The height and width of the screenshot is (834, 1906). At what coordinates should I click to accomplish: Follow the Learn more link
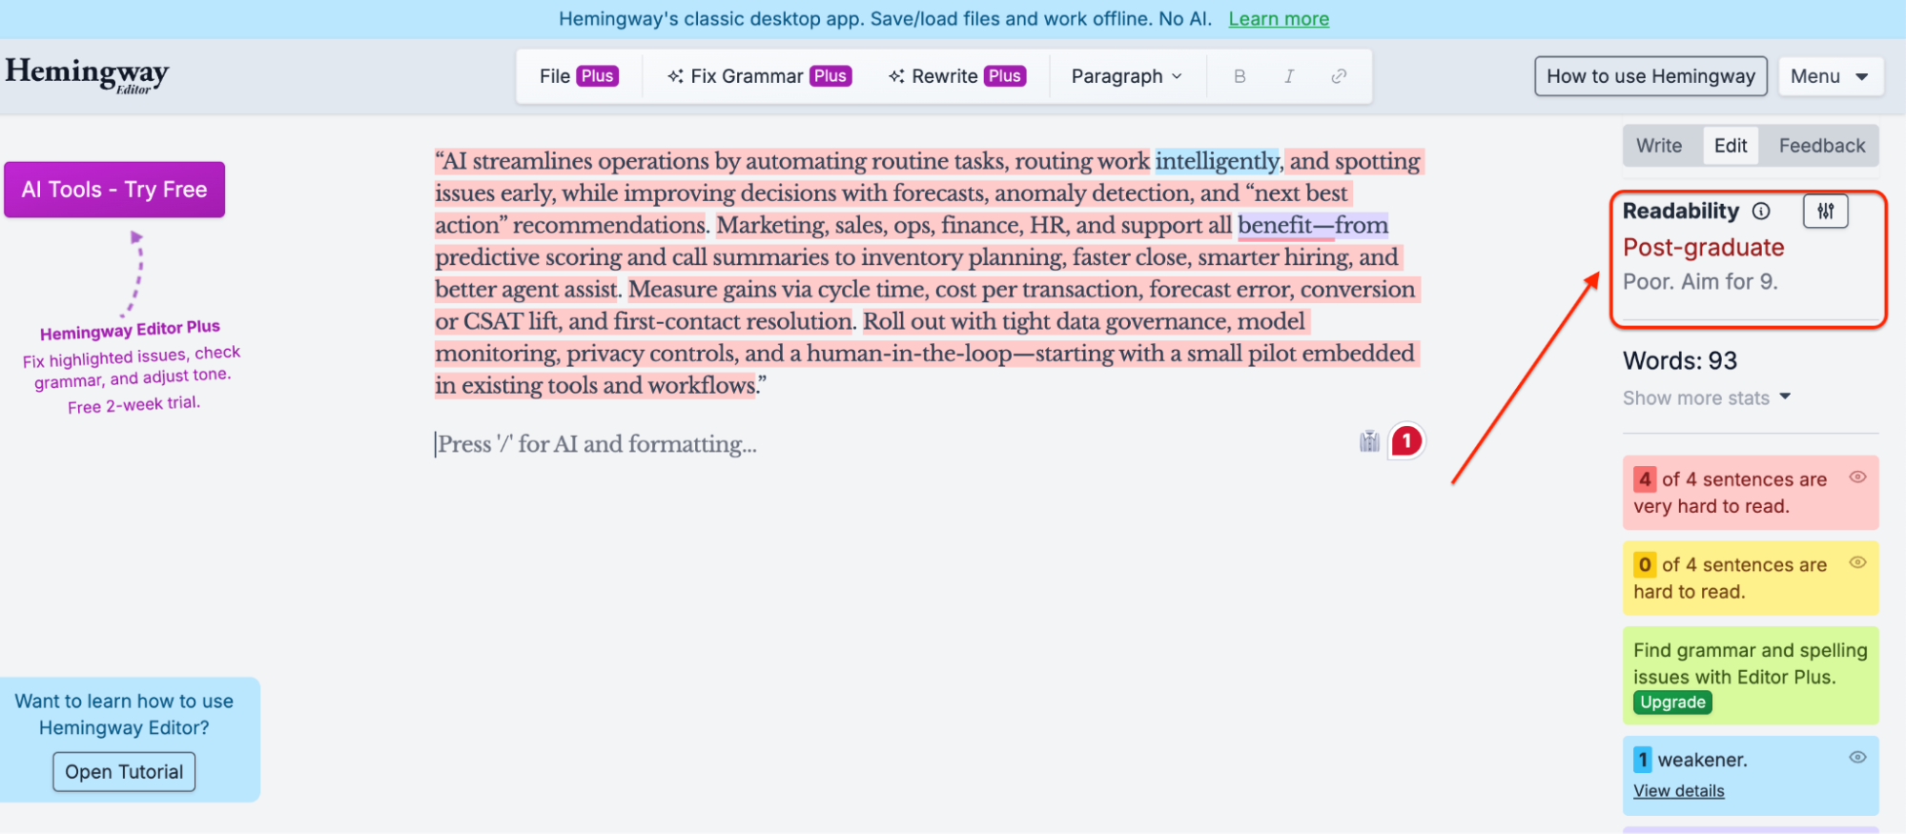pos(1278,19)
